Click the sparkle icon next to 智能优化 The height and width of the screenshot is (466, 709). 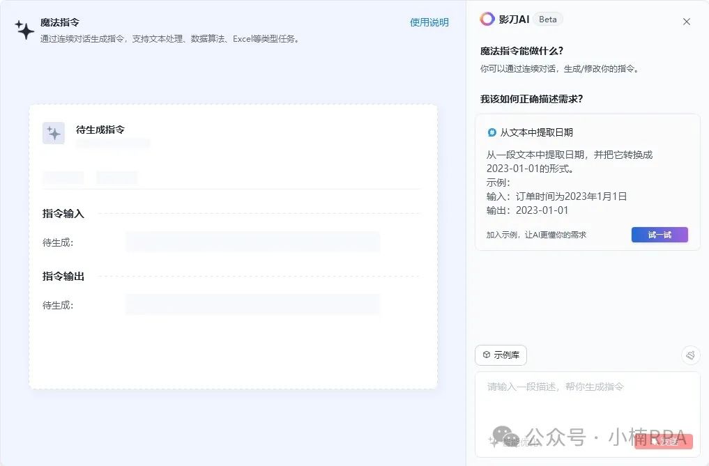click(494, 440)
